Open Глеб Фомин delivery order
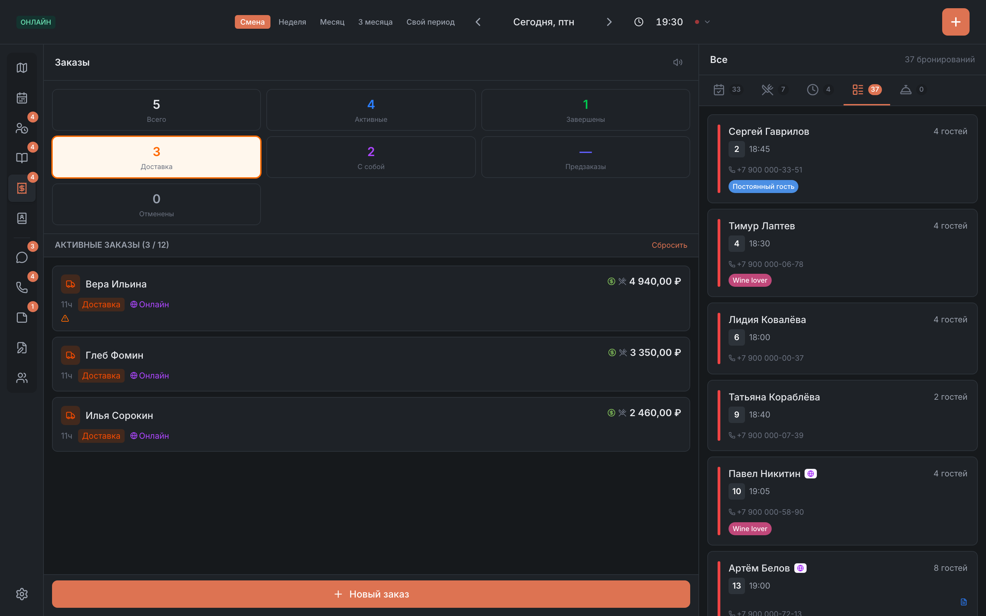The width and height of the screenshot is (986, 616). tap(371, 364)
